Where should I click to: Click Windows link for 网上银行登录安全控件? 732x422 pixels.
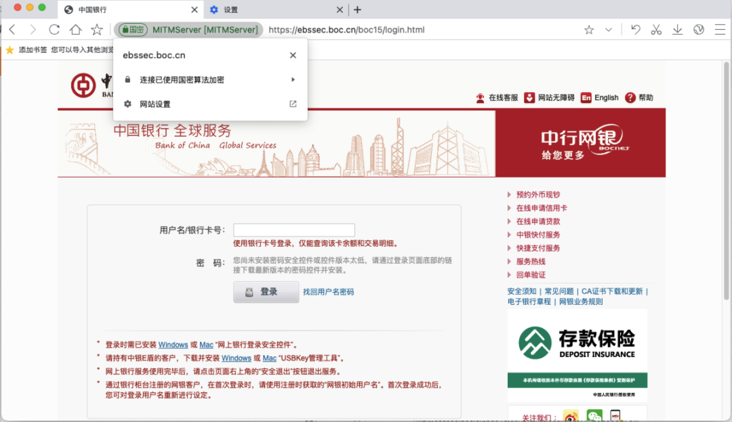[174, 345]
